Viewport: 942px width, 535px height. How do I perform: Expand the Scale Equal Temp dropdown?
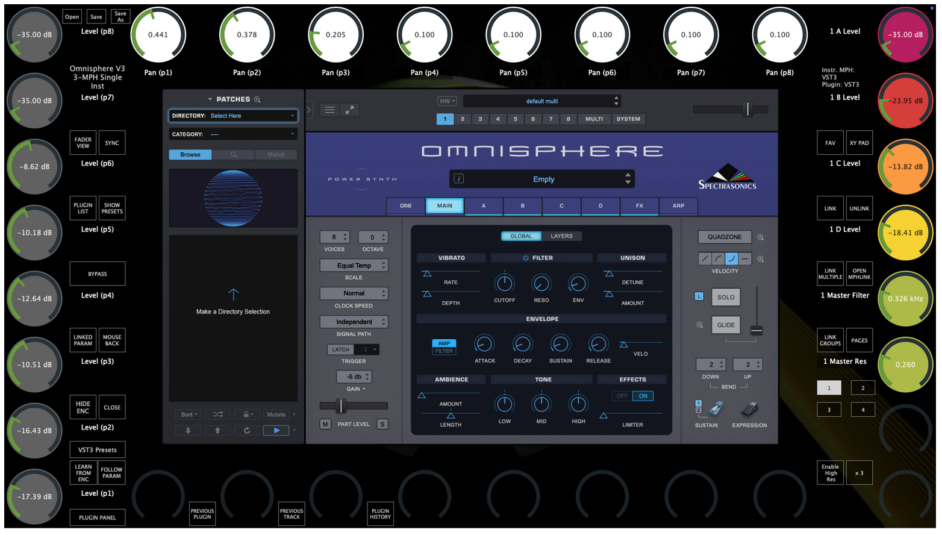(354, 266)
